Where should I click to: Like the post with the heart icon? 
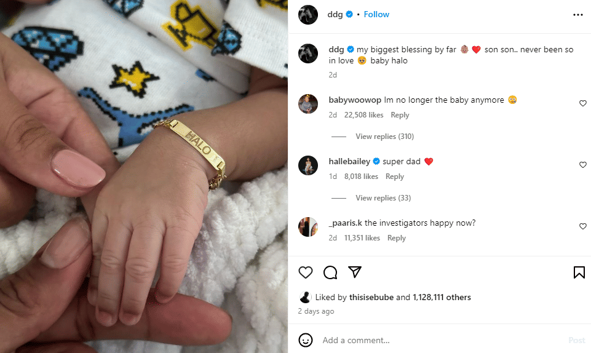305,272
